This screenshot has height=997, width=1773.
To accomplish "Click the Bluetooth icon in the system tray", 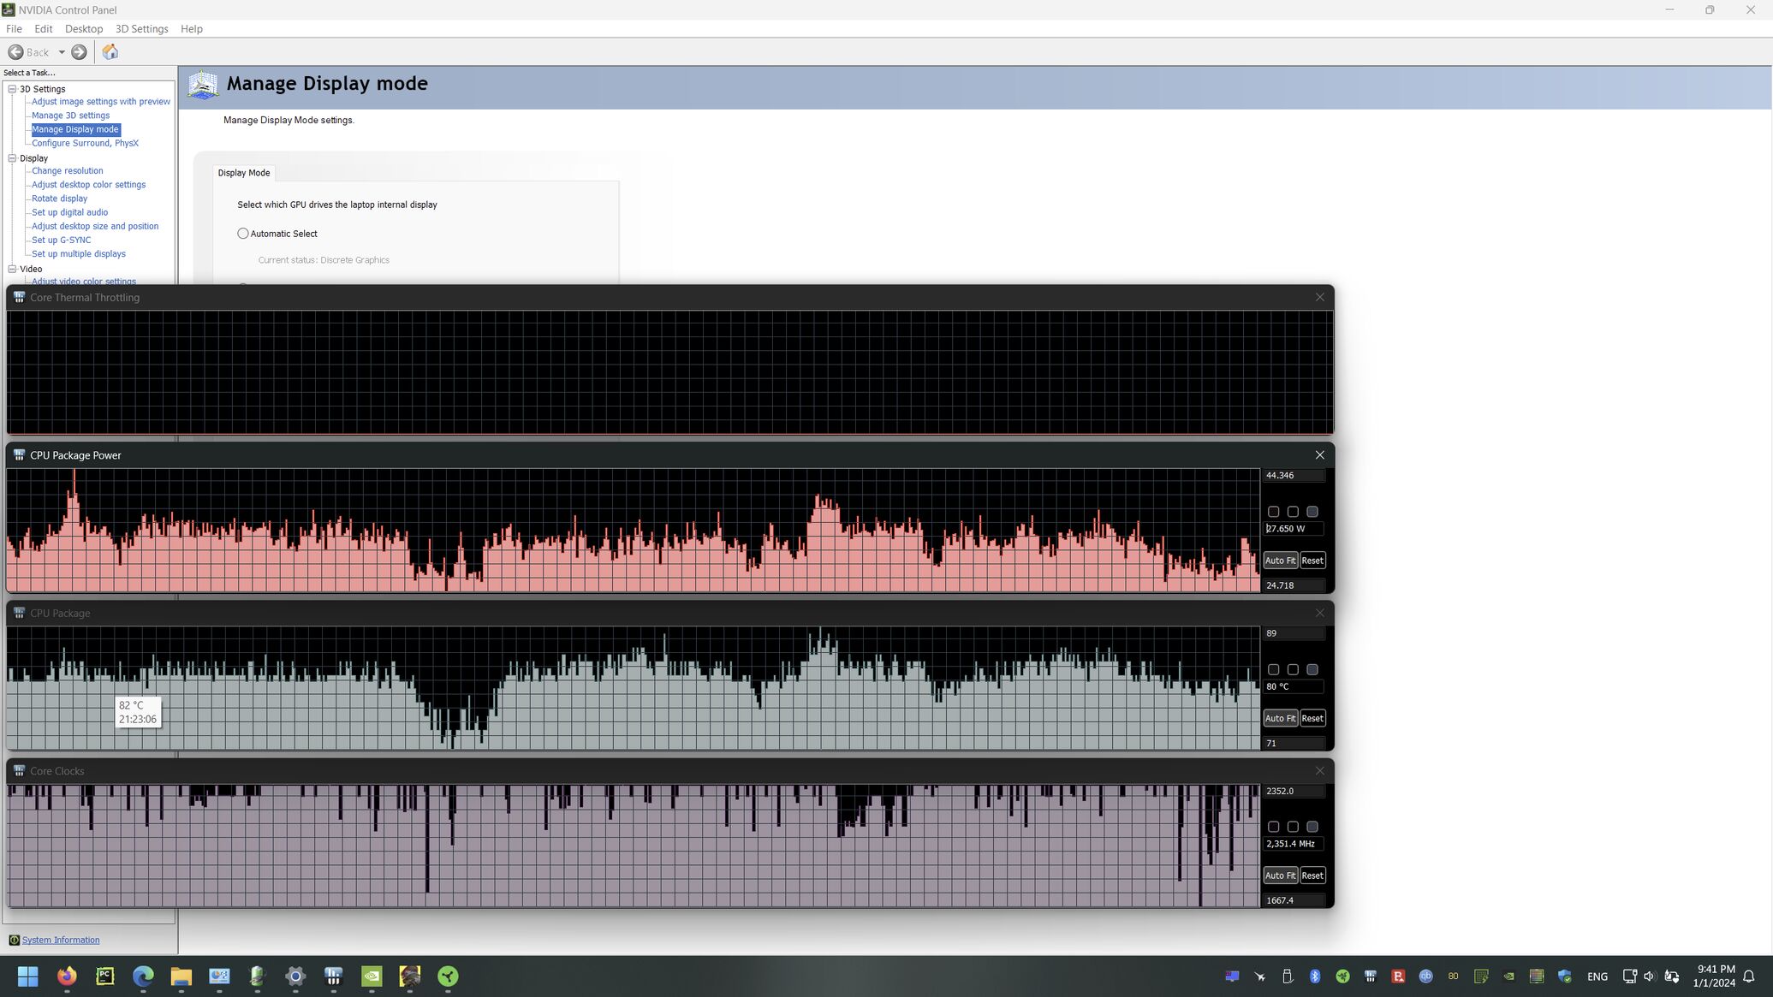I will click(x=1315, y=976).
